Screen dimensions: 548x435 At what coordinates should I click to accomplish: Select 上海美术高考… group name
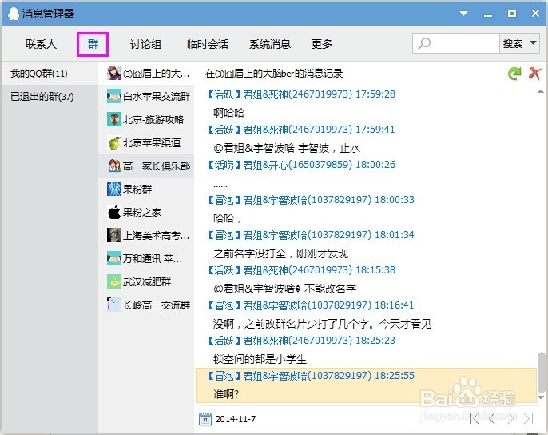[157, 236]
